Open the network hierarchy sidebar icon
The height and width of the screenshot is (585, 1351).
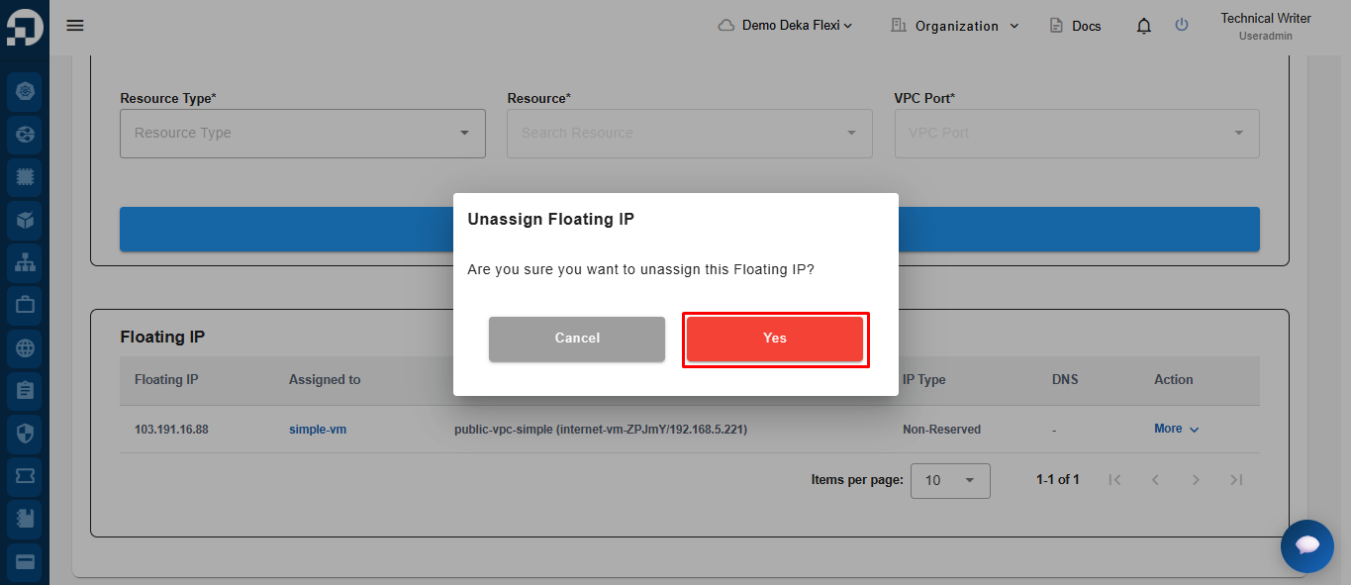[25, 262]
